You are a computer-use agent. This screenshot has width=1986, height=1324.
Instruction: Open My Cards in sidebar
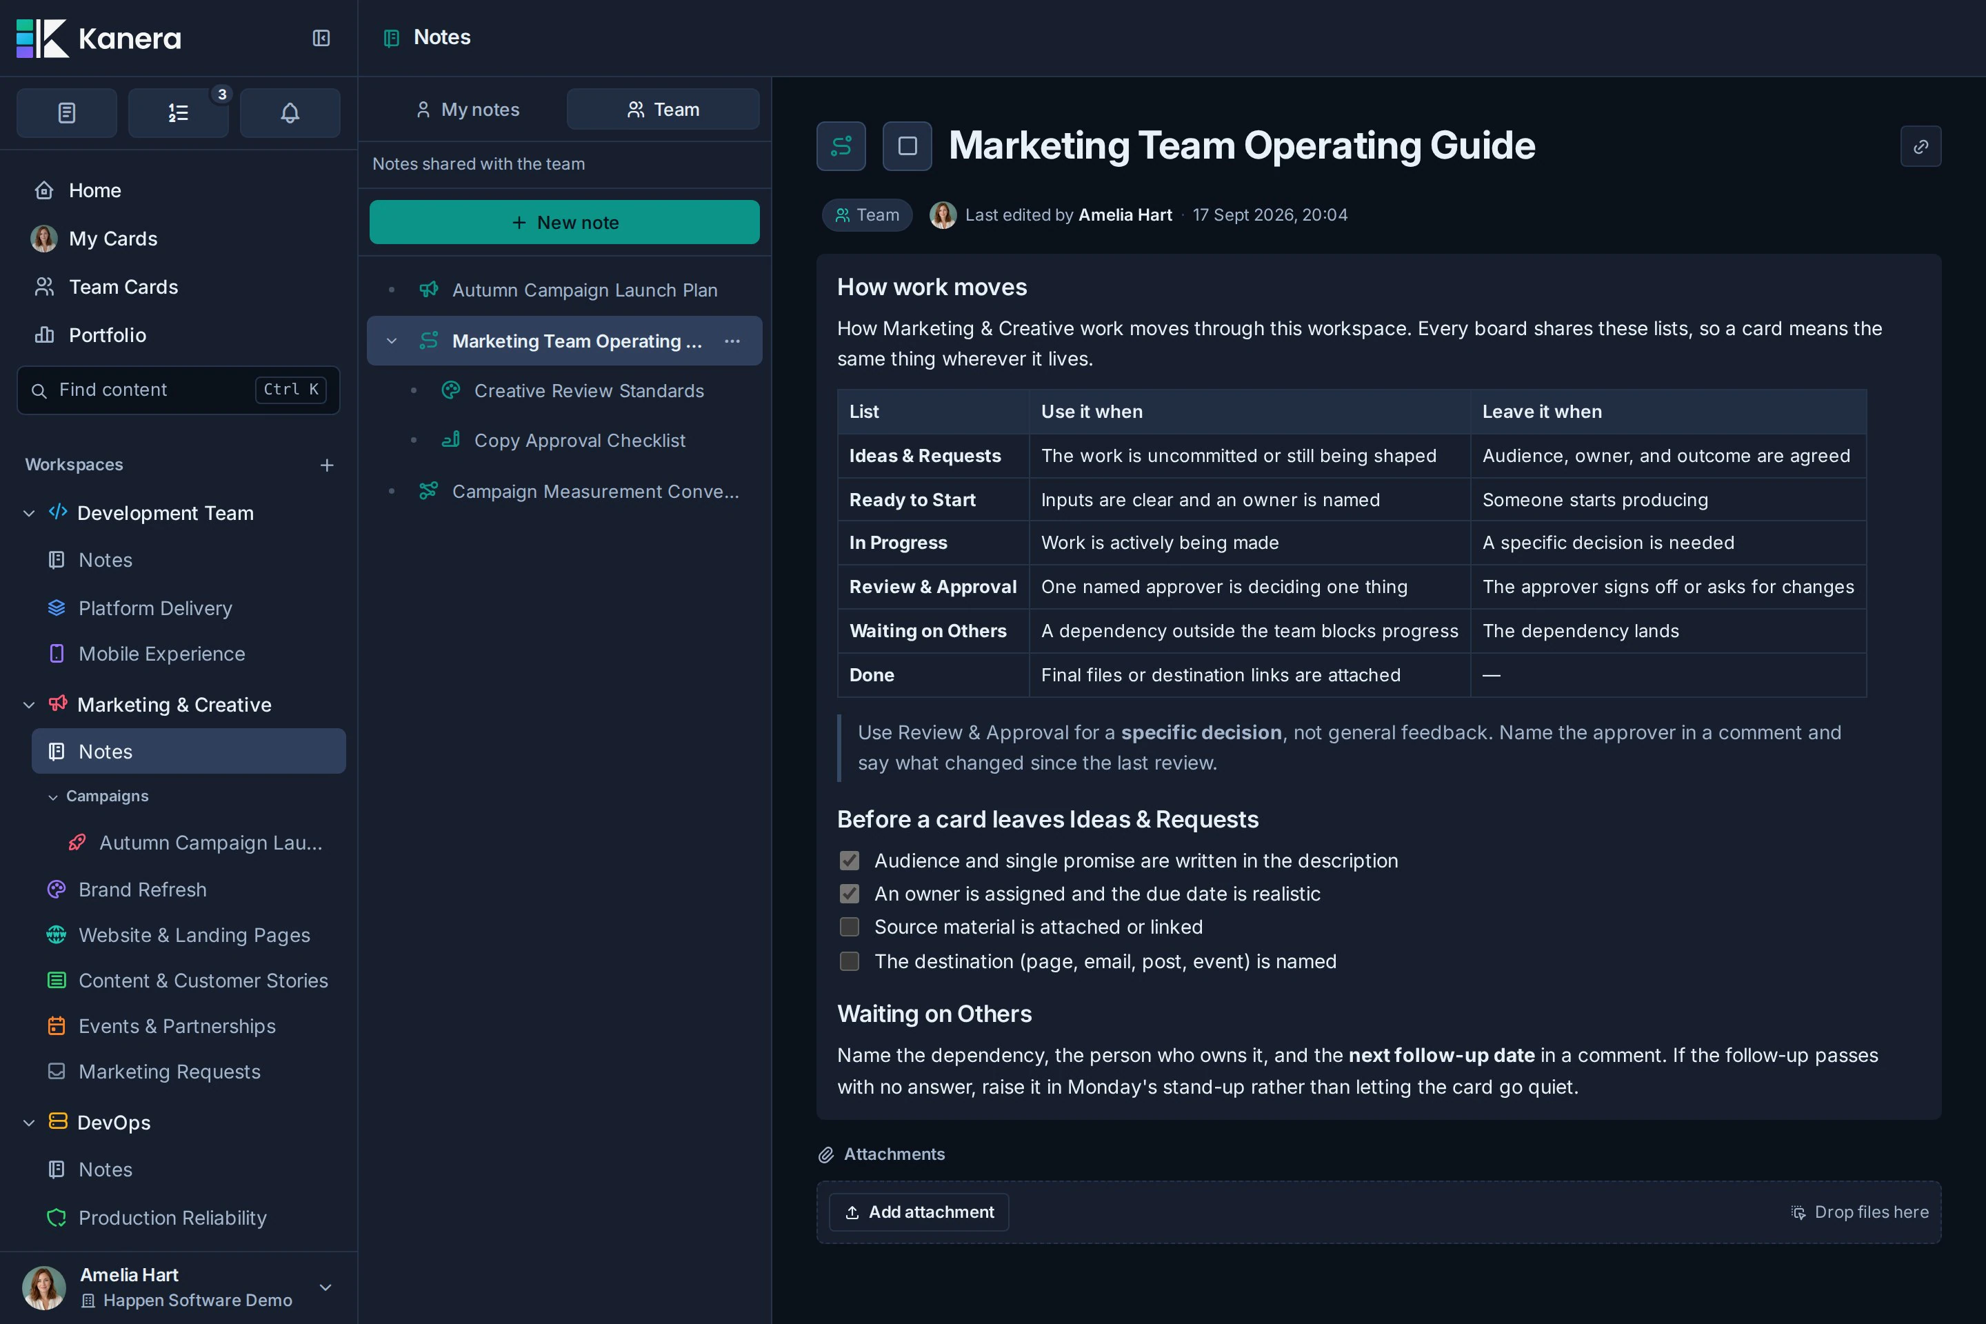tap(179, 239)
